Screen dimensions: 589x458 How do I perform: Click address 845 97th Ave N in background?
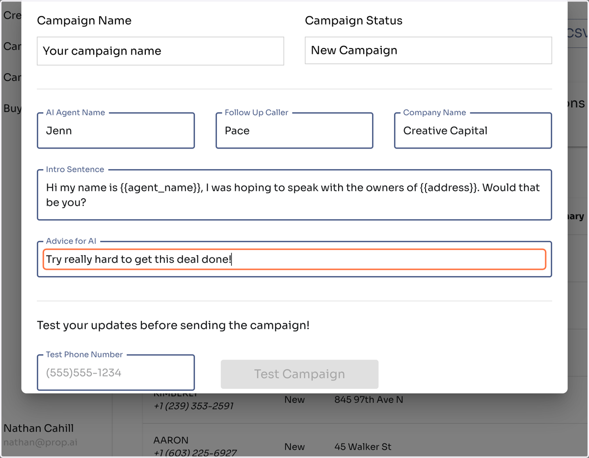coord(369,400)
